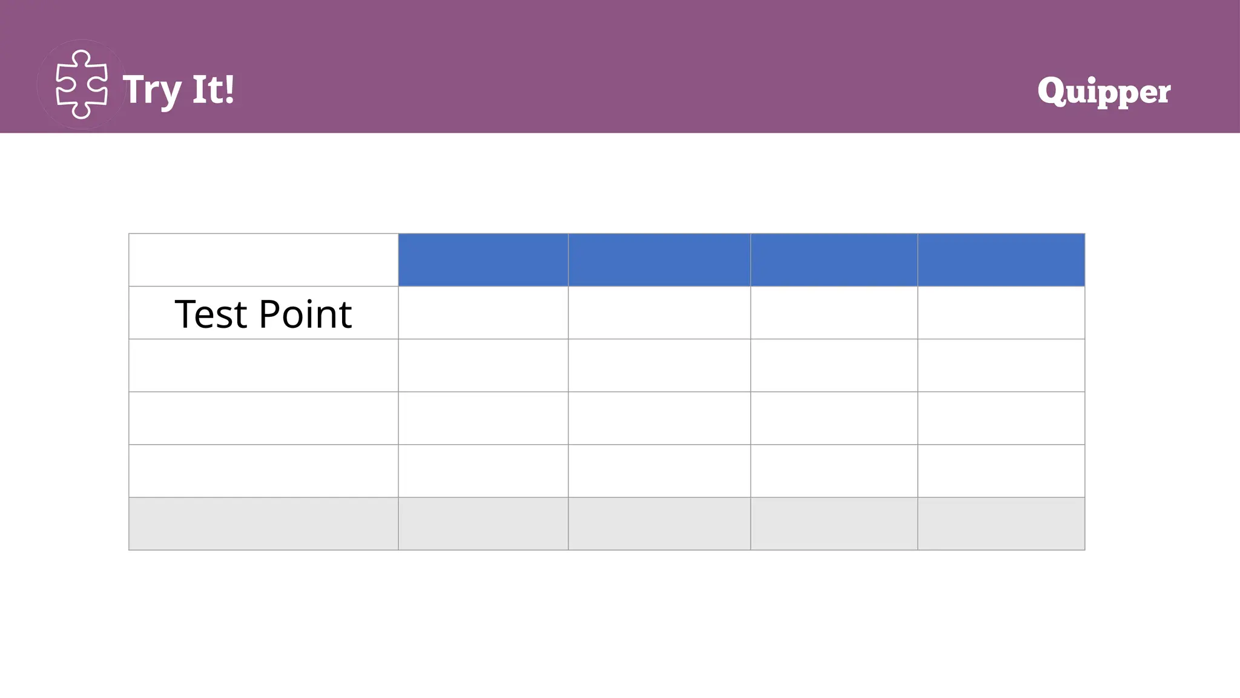Select the last cell in Test Point row
Viewport: 1240px width, 698px height.
pos(1001,313)
